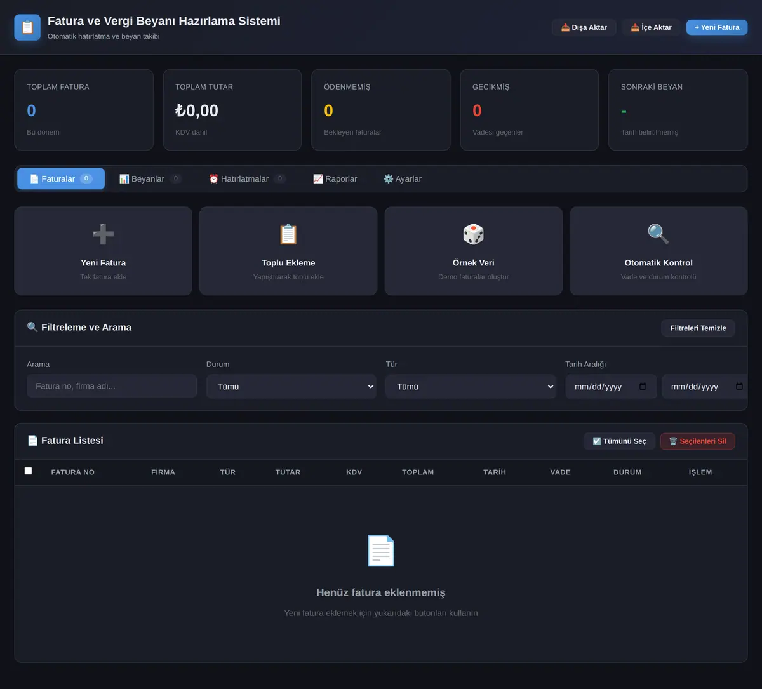Focus the Arama search input field
Image resolution: width=762 pixels, height=689 pixels.
[x=112, y=386]
